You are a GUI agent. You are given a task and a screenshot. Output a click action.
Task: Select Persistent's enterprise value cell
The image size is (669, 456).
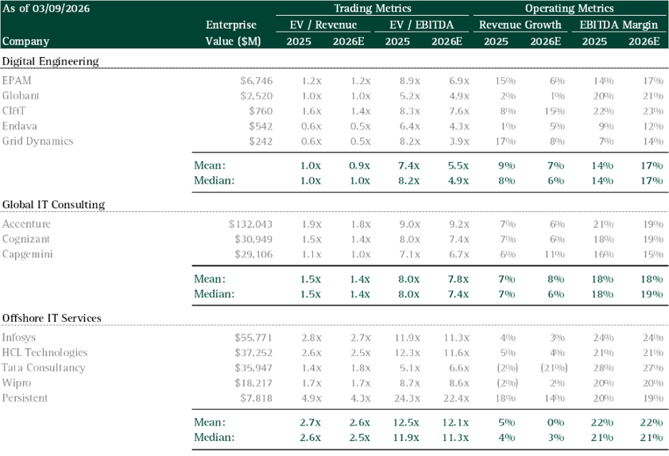coord(257,397)
